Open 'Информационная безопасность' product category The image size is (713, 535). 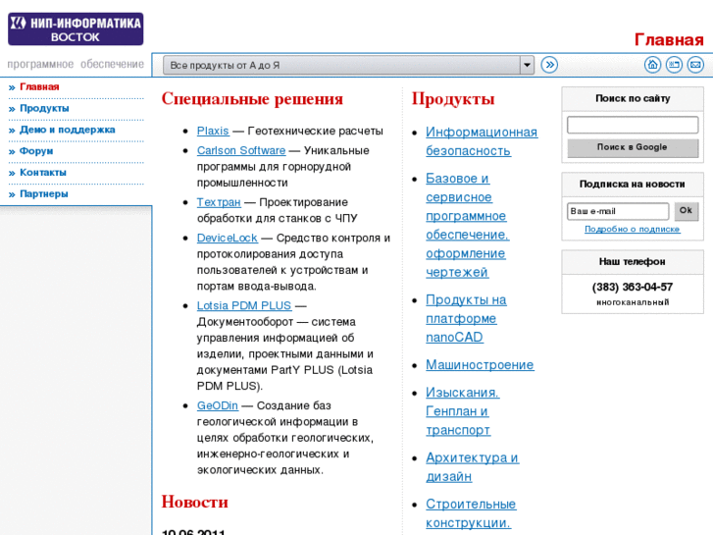point(482,141)
